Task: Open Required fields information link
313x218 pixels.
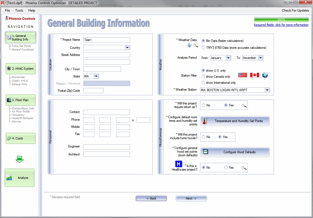Action: (281, 25)
